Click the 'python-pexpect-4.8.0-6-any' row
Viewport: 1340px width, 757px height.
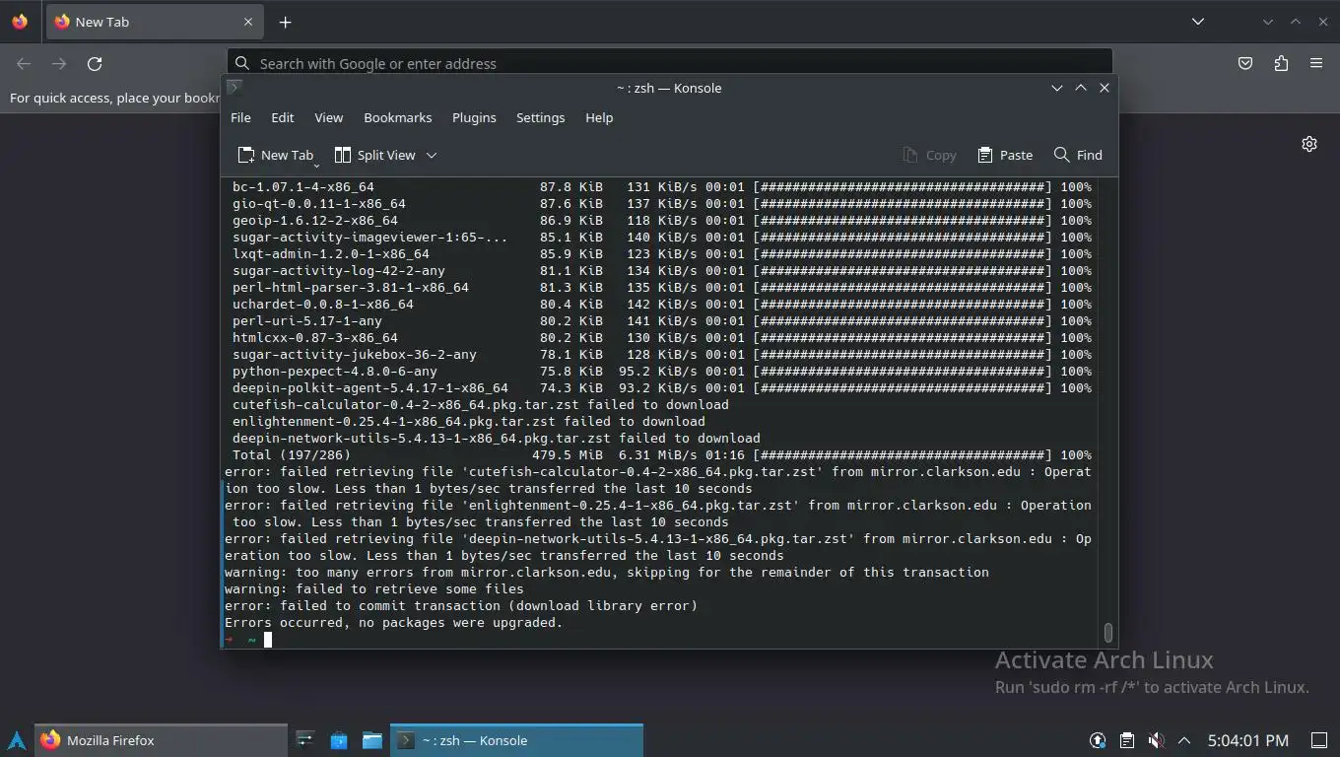coord(662,371)
